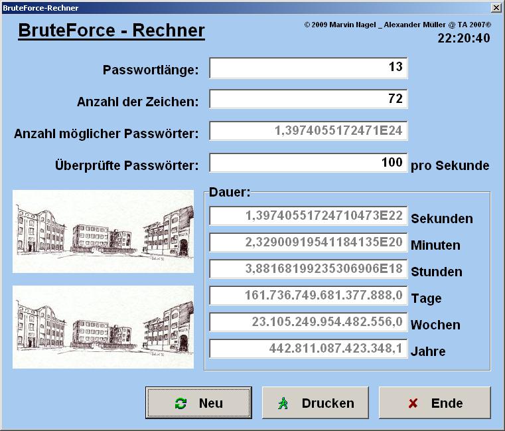Focus the Passwortlänge input field
This screenshot has height=431, width=505.
tap(308, 68)
